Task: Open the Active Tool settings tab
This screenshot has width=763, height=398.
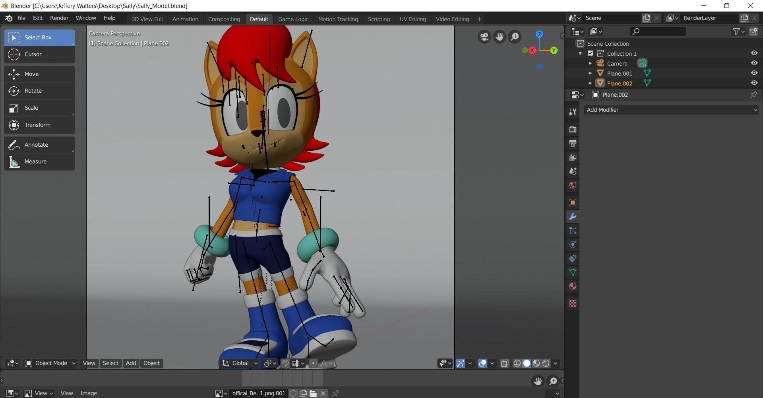Action: pyautogui.click(x=573, y=112)
